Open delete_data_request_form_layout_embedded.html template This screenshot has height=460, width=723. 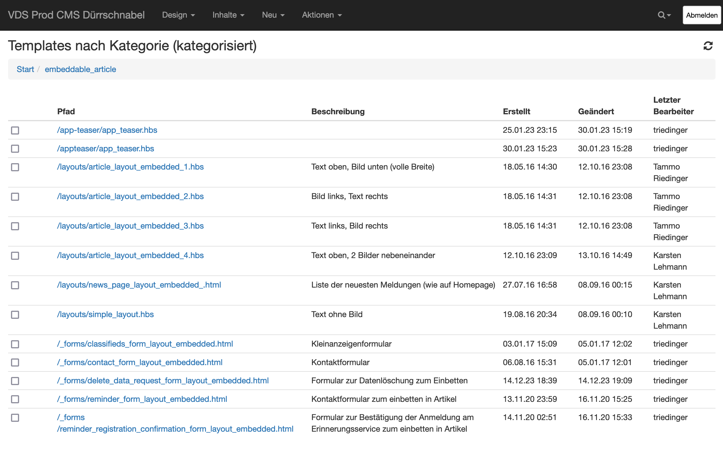(x=163, y=381)
